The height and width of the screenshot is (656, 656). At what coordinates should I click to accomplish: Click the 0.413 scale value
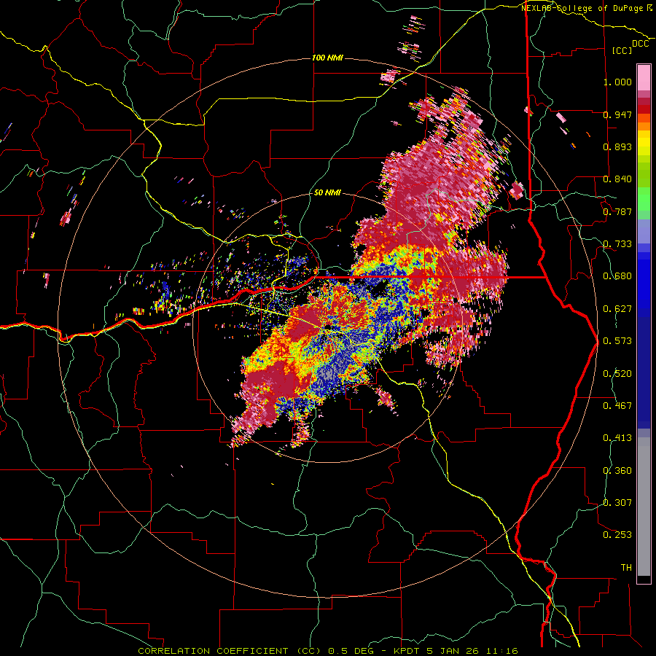pos(617,438)
